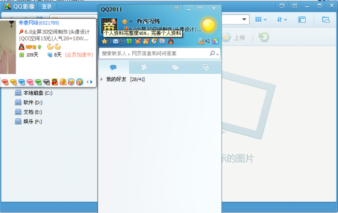Screen dimensions: 338x213
Task: Click the first moon level icon
Action: point(50,46)
